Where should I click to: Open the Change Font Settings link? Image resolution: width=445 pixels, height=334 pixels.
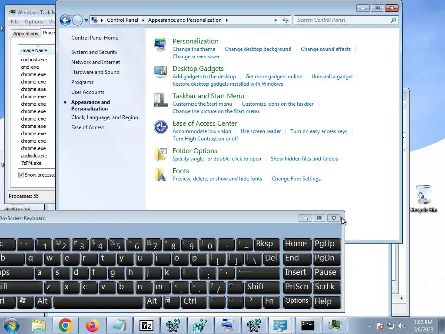296,179
